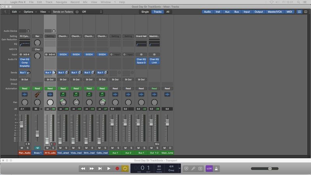Open the St Out output menu on Bus 1
311x175 pixels.
click(x=141, y=80)
